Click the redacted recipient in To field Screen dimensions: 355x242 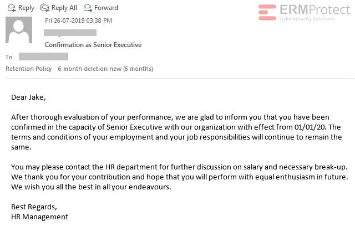[x=43, y=56]
